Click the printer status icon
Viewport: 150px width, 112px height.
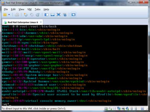coord(123,108)
